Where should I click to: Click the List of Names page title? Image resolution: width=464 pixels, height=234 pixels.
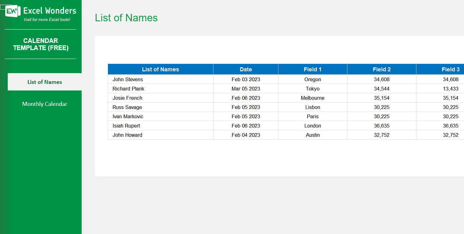(x=127, y=18)
